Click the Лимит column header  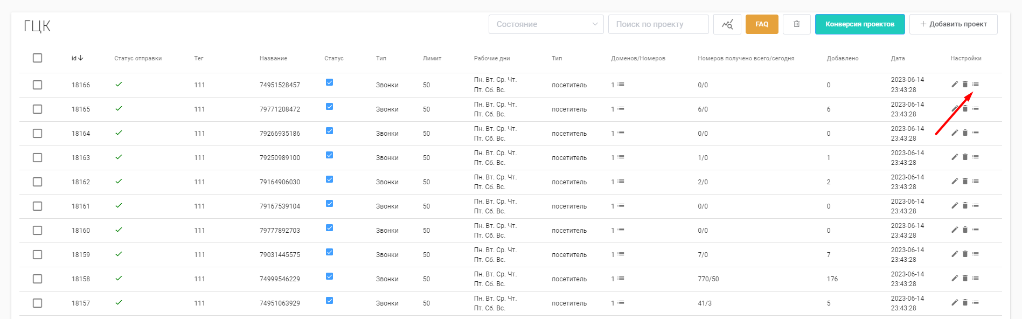click(x=432, y=58)
